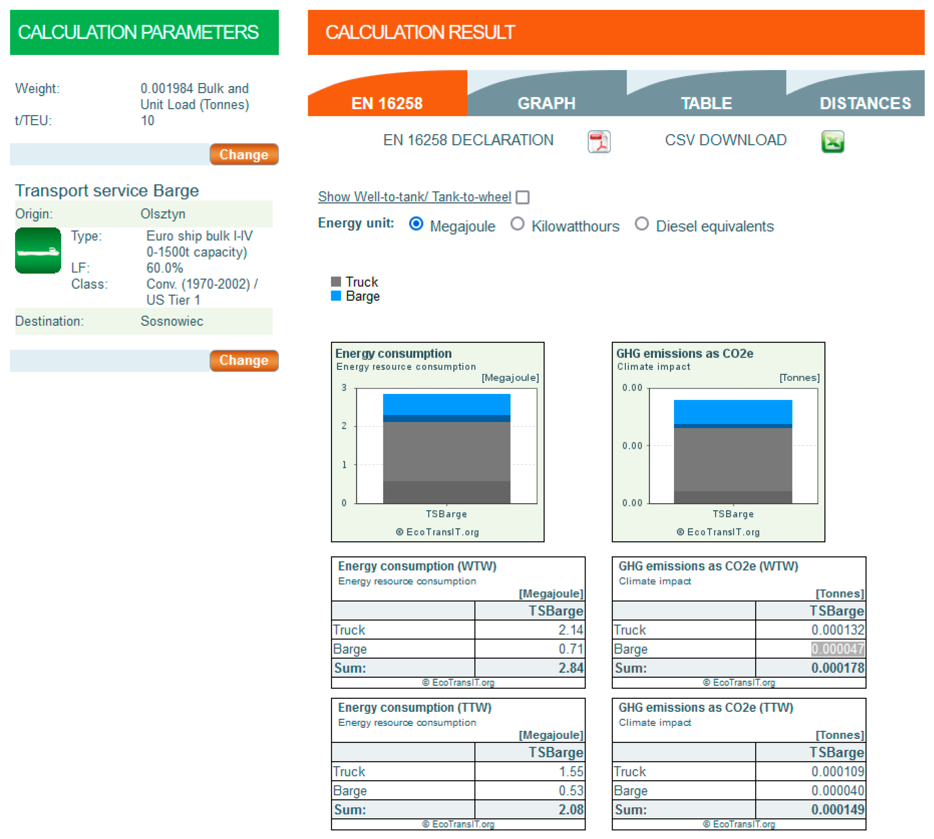934x839 pixels.
Task: Click Truck WTW energy value 2.14
Action: pyautogui.click(x=571, y=630)
